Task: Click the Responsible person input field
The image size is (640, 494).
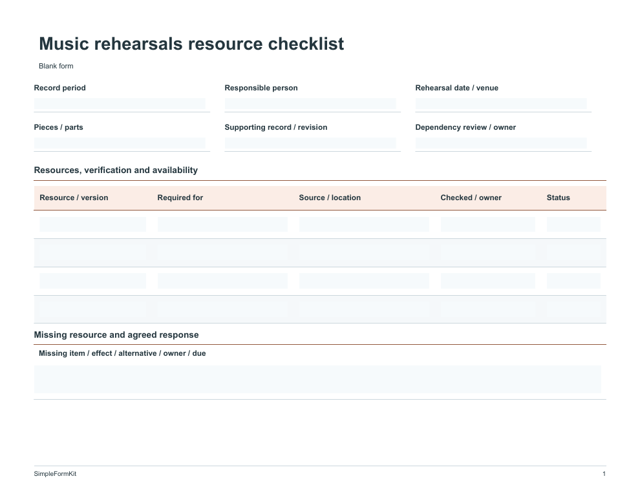Action: 310,104
